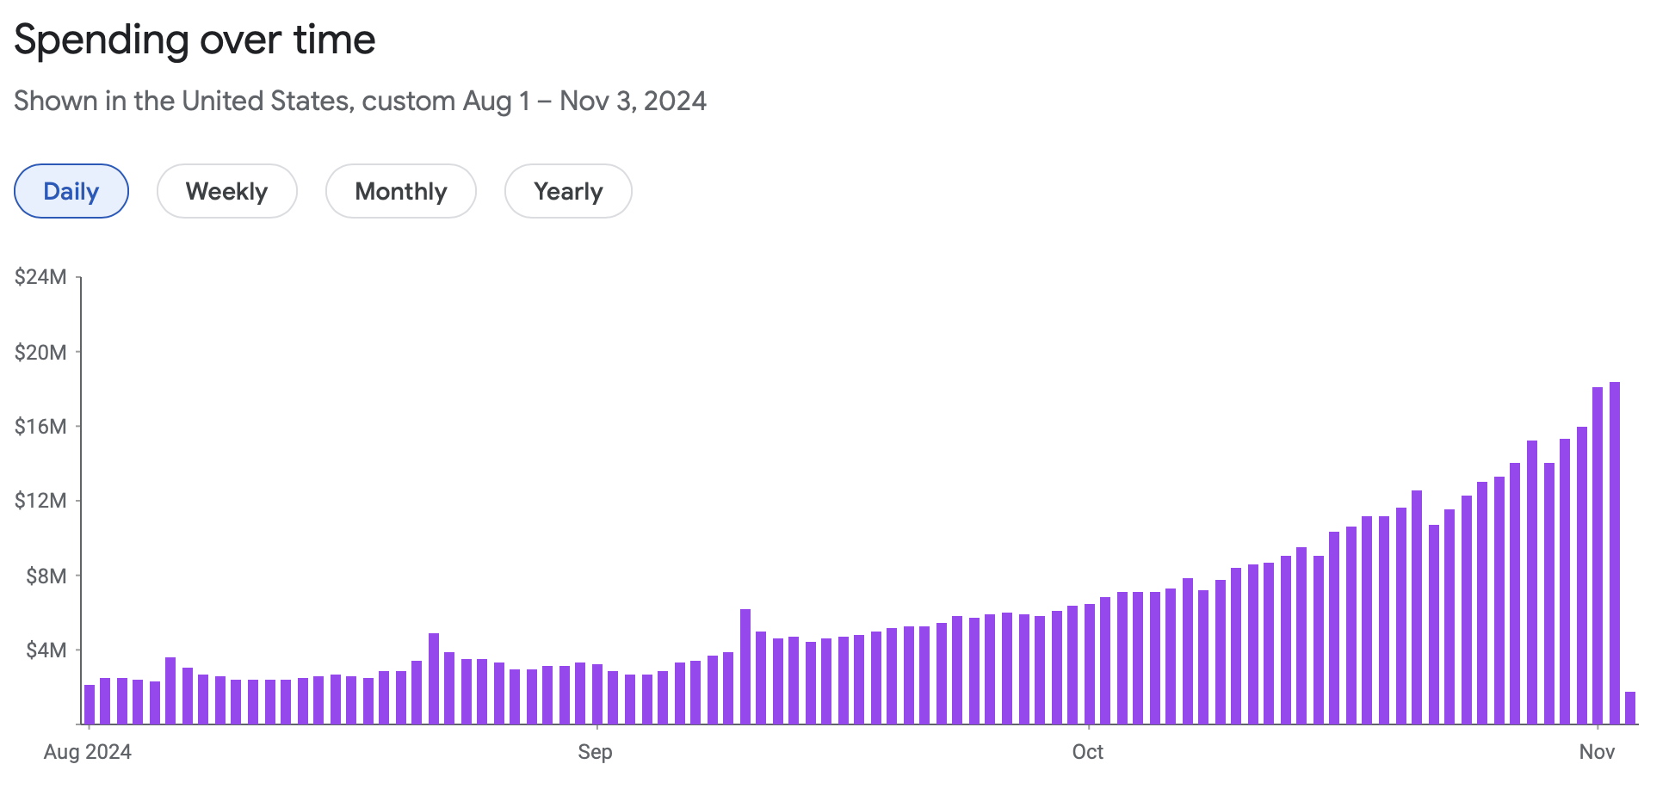This screenshot has width=1675, height=795.
Task: Select the Daily view chip
Action: click(x=71, y=191)
